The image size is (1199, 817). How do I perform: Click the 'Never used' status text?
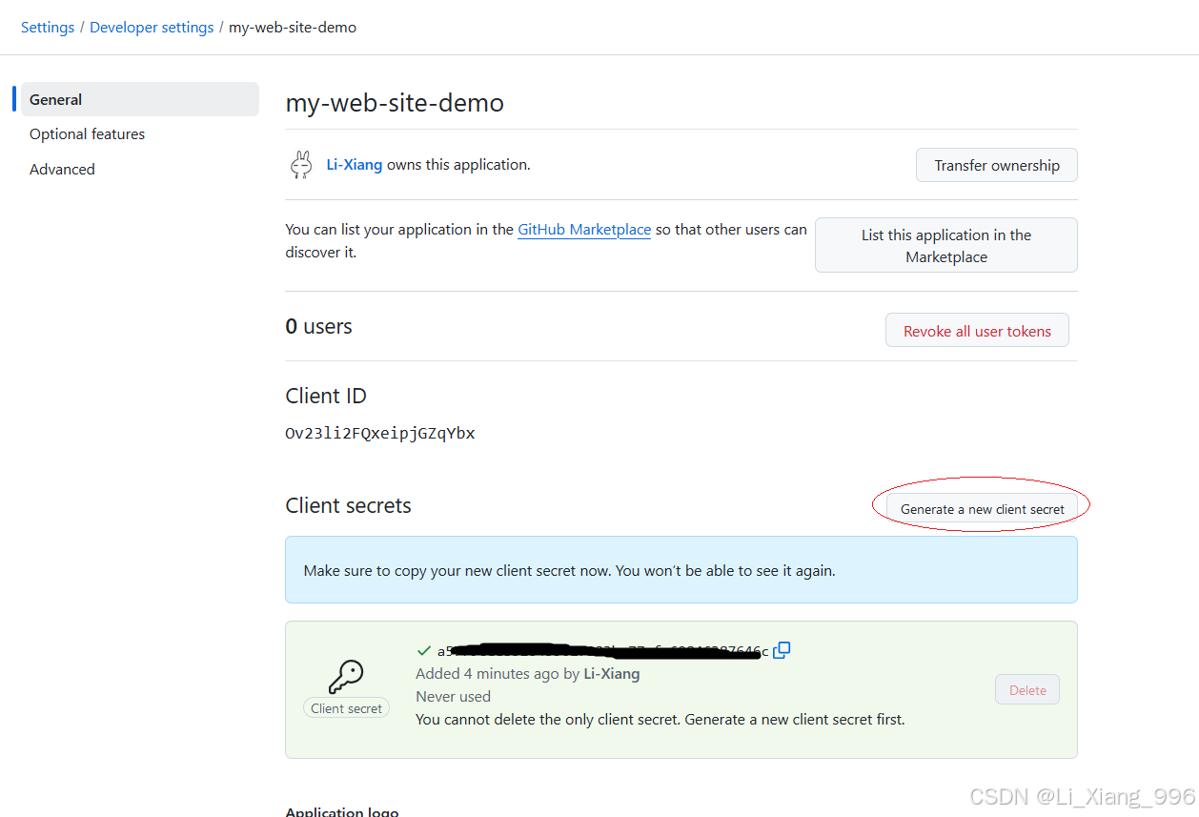[454, 697]
